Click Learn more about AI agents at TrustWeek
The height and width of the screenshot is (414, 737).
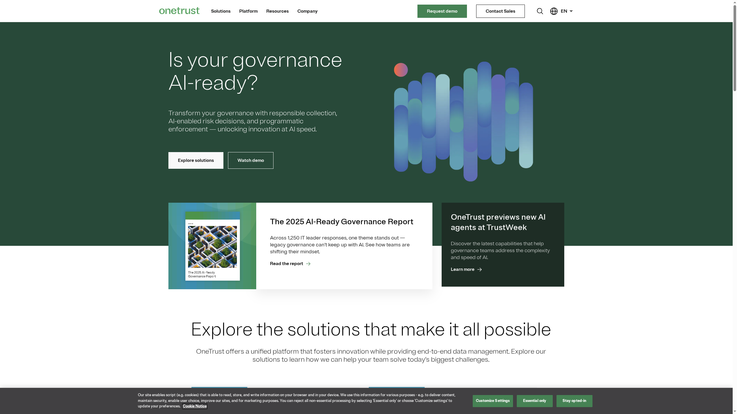click(462, 269)
